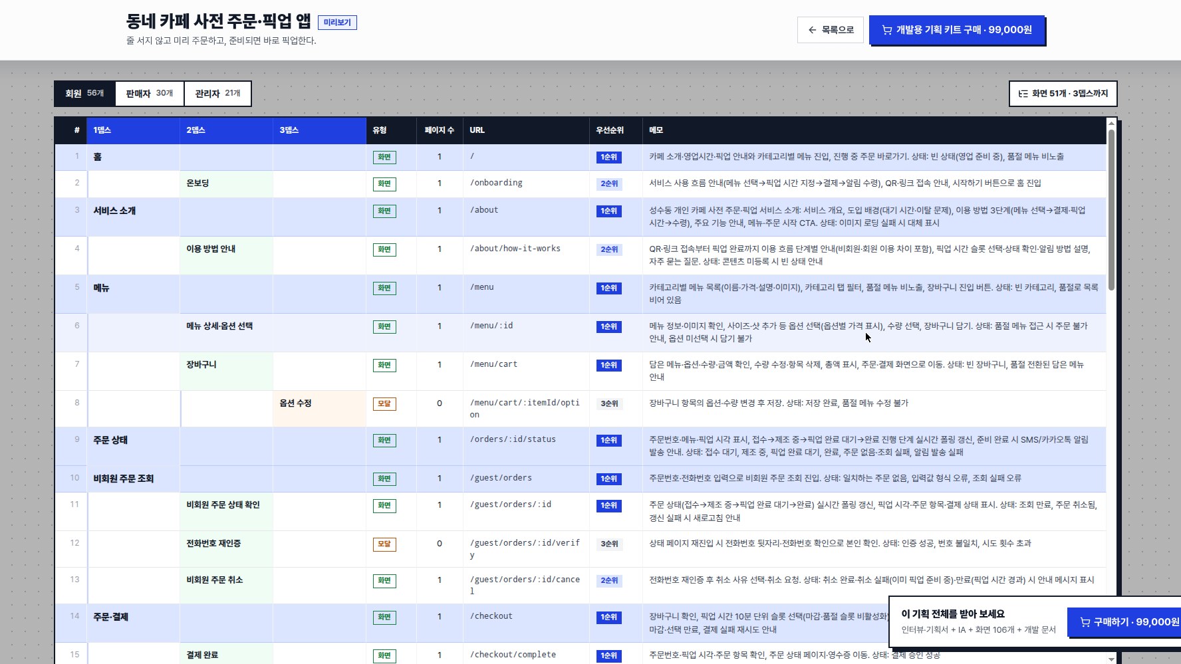Viewport: 1181px width, 664px height.
Task: Select the 비회원 주문 조회 cell
Action: click(133, 479)
